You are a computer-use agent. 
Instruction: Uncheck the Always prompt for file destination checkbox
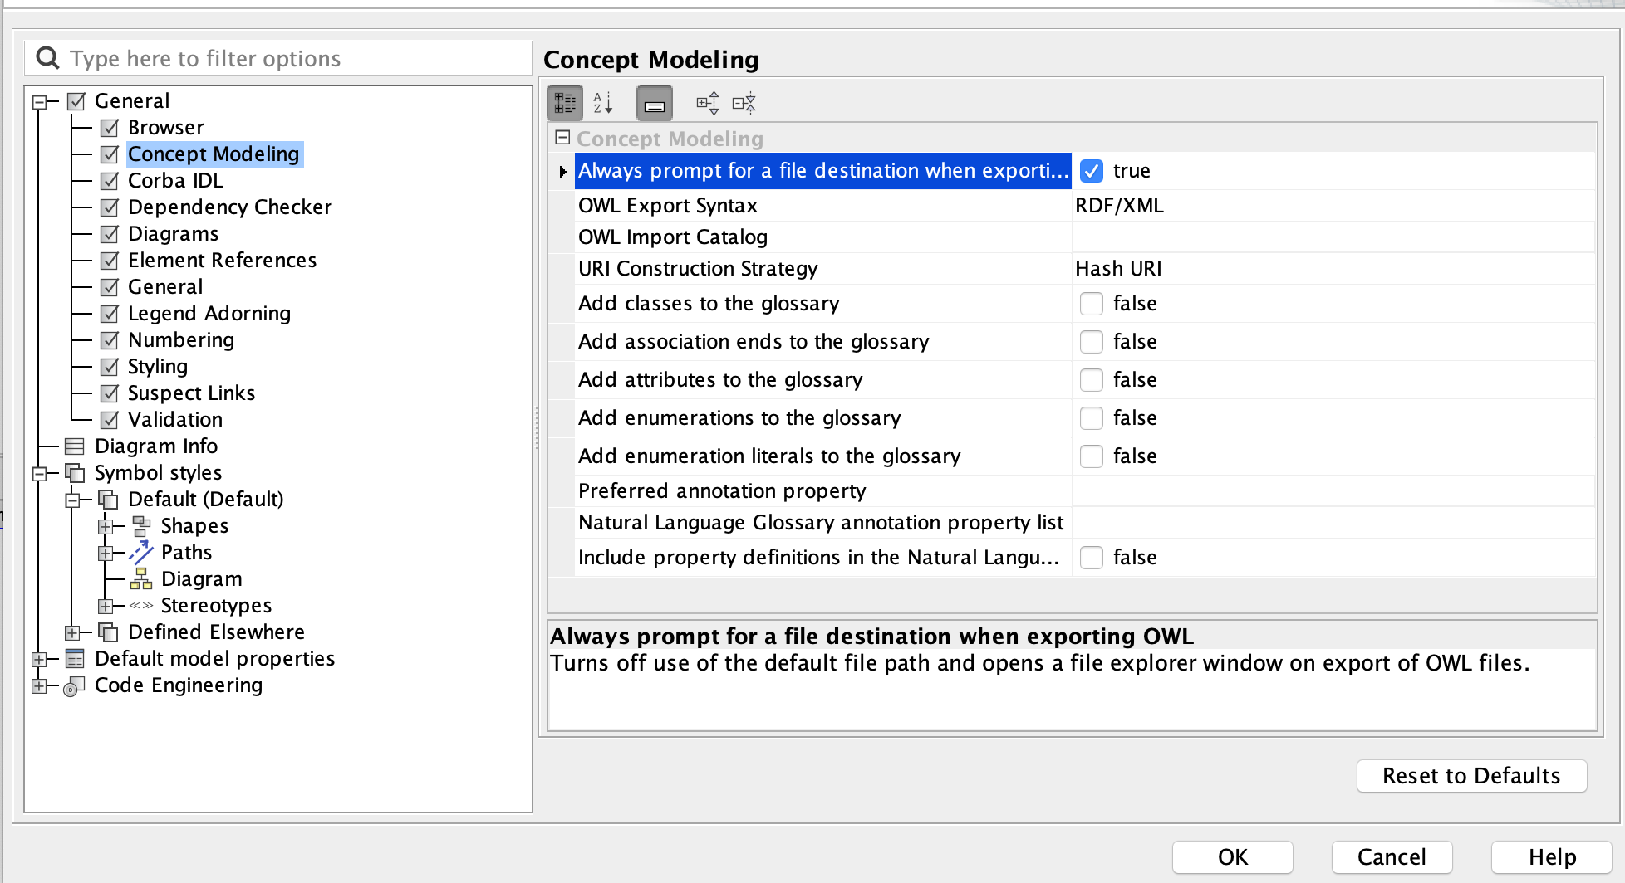pyautogui.click(x=1092, y=171)
